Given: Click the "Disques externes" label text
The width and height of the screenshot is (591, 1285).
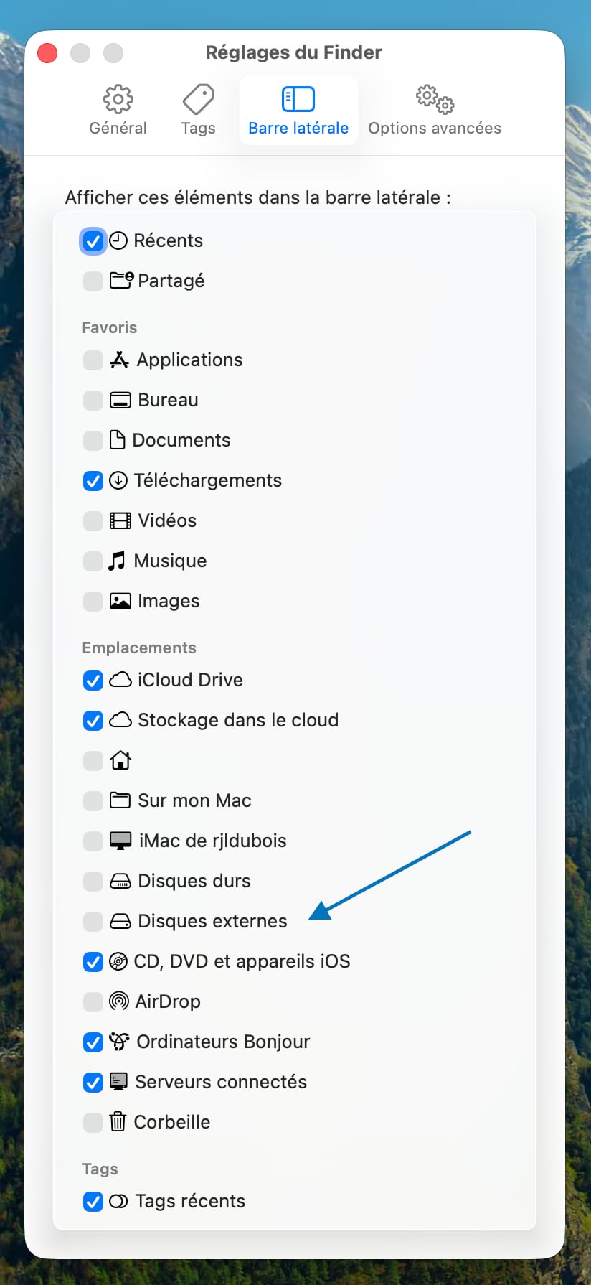Looking at the screenshot, I should click(x=212, y=921).
